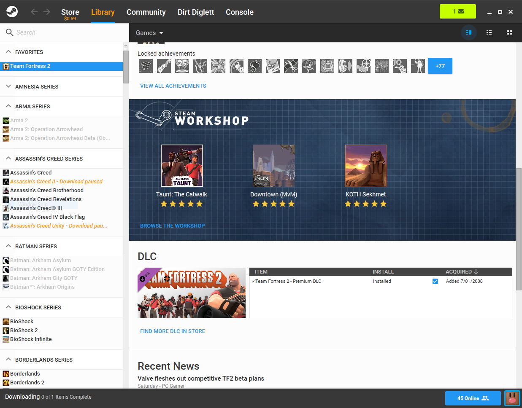Rate Downtown (MvM) using its star rating
Screen dimensions: 522x408
tap(273, 204)
